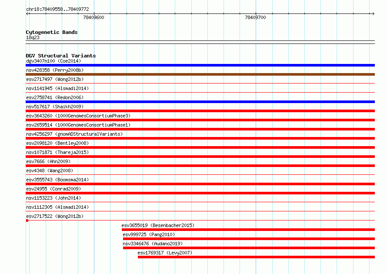Screen dimensions: 387x274
Task: Click the small red square under esv2717522
Action: (x=27, y=221)
